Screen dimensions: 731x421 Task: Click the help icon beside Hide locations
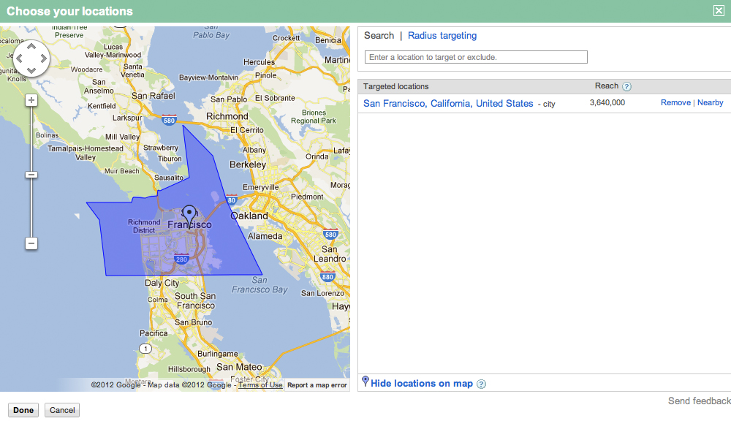[481, 383]
